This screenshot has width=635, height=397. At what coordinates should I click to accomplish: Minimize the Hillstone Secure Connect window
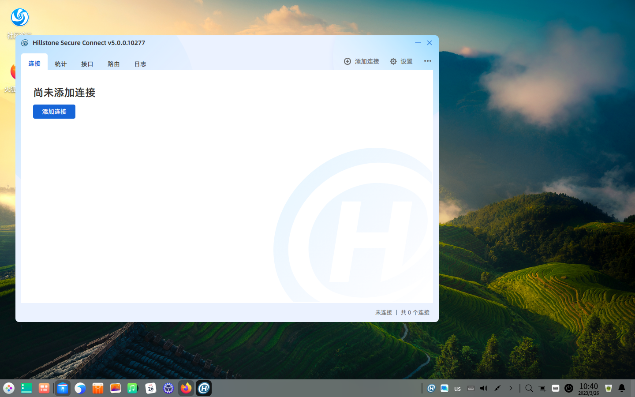tap(418, 43)
